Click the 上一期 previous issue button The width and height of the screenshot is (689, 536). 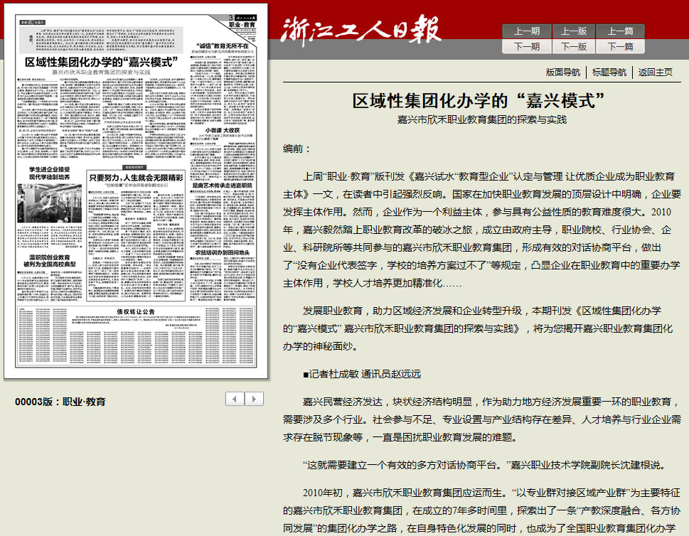click(x=526, y=31)
